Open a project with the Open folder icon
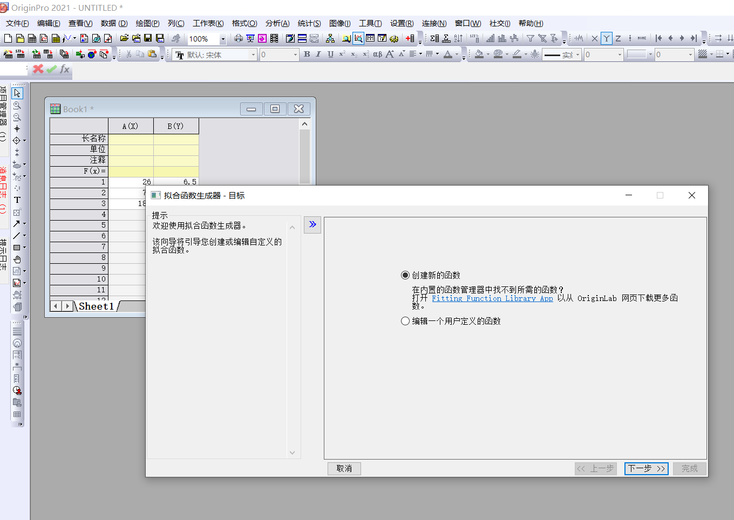The width and height of the screenshot is (734, 520). click(125, 38)
